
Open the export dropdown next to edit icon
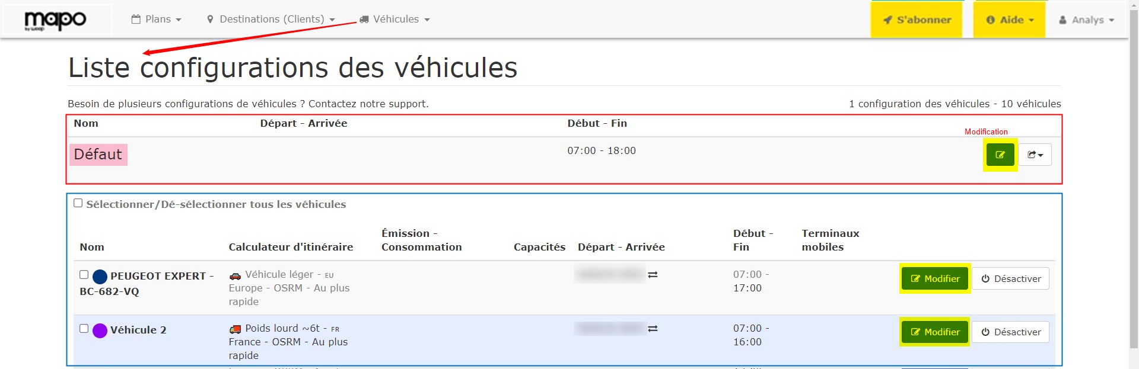[x=1035, y=155]
